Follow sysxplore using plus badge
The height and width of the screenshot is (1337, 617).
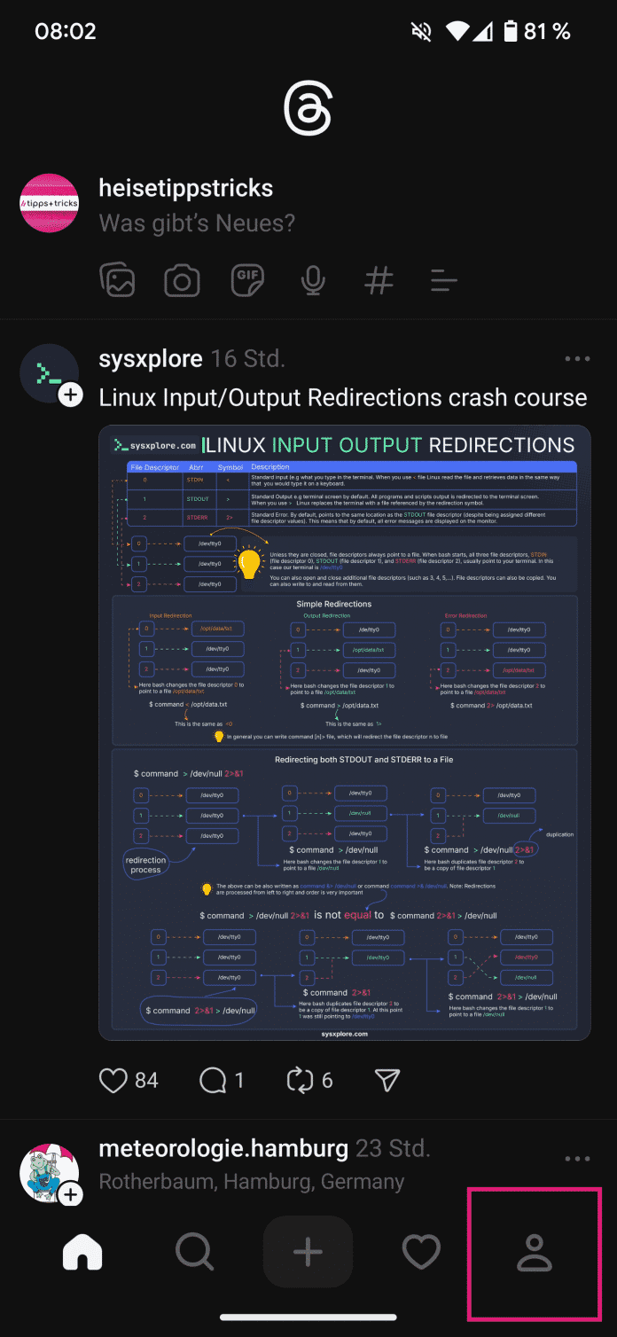click(x=71, y=395)
